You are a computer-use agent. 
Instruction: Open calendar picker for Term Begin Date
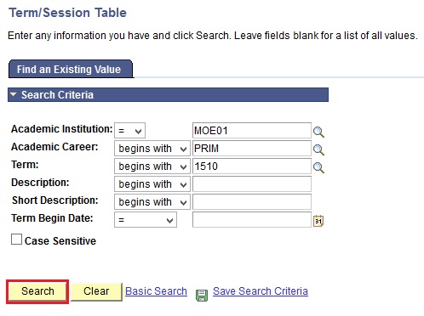coord(318,221)
